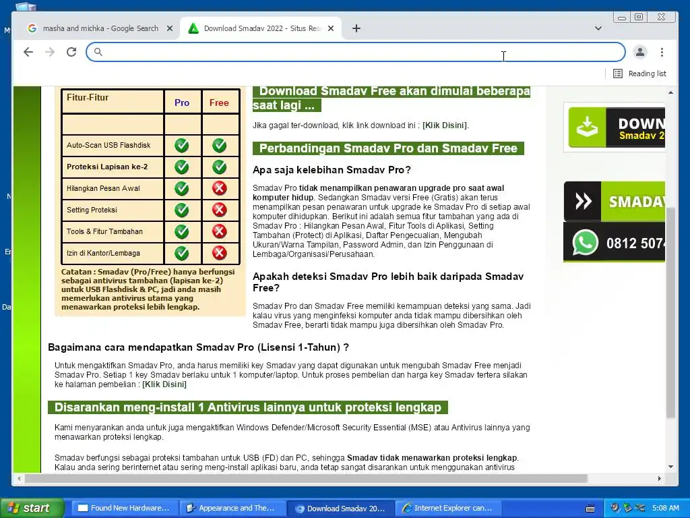Click Free red cross for Hilangkan Pesan Awal

coord(219,189)
